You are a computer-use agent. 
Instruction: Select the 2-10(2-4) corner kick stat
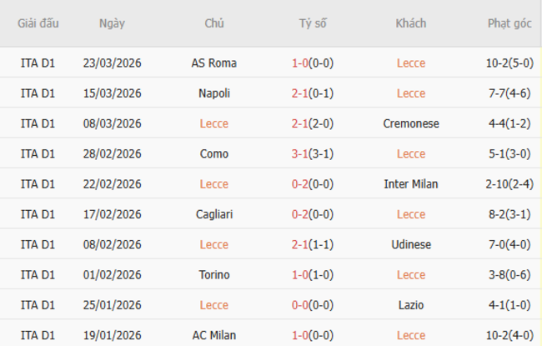pyautogui.click(x=509, y=183)
